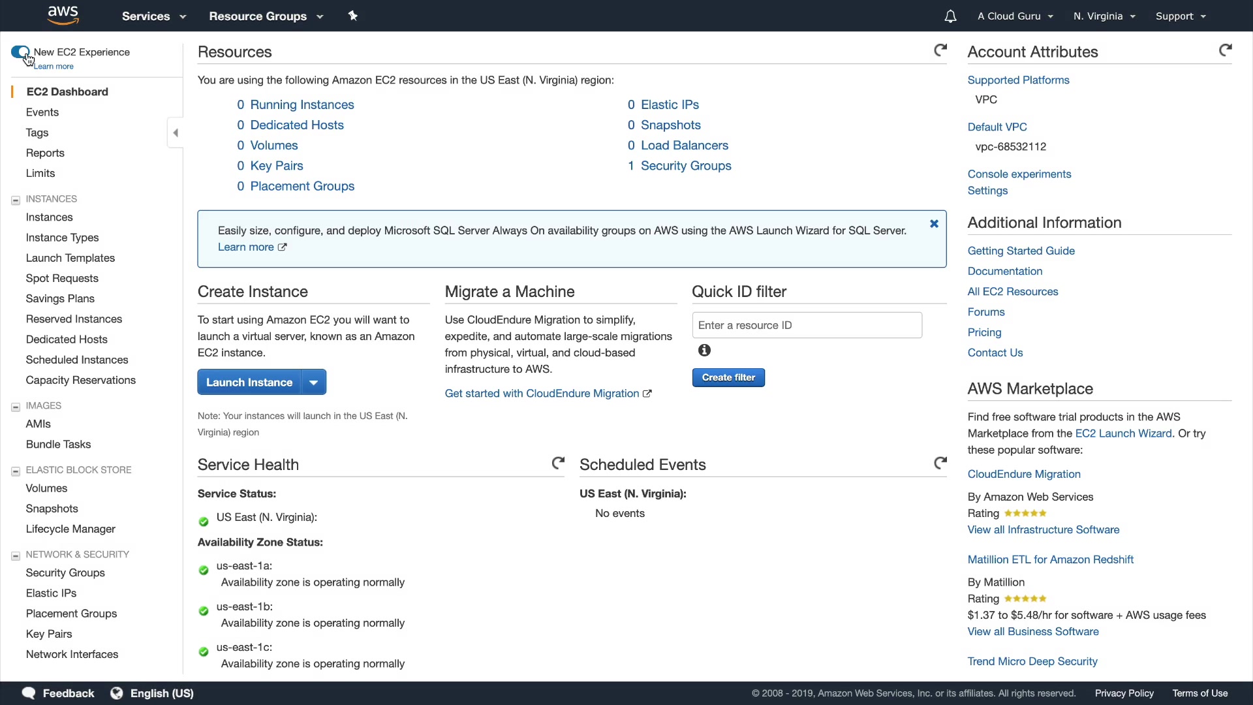Open the Running Instances link
Screen dimensions: 1253x705
pos(302,104)
